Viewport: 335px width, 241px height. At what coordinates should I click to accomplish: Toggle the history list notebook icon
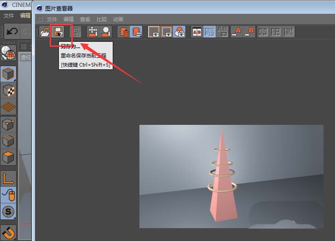(x=137, y=32)
